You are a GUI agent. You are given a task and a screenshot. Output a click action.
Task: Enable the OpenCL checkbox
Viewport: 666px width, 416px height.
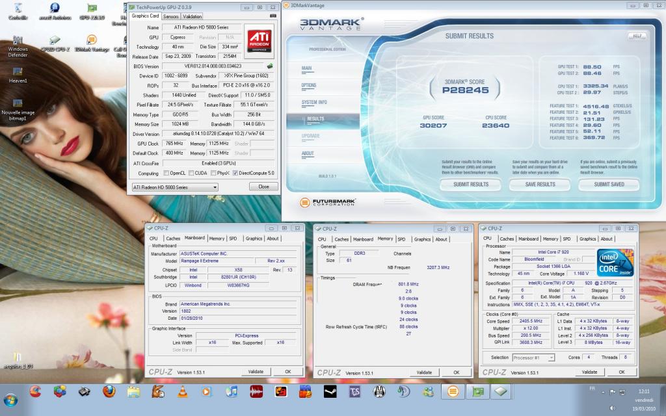[166, 173]
